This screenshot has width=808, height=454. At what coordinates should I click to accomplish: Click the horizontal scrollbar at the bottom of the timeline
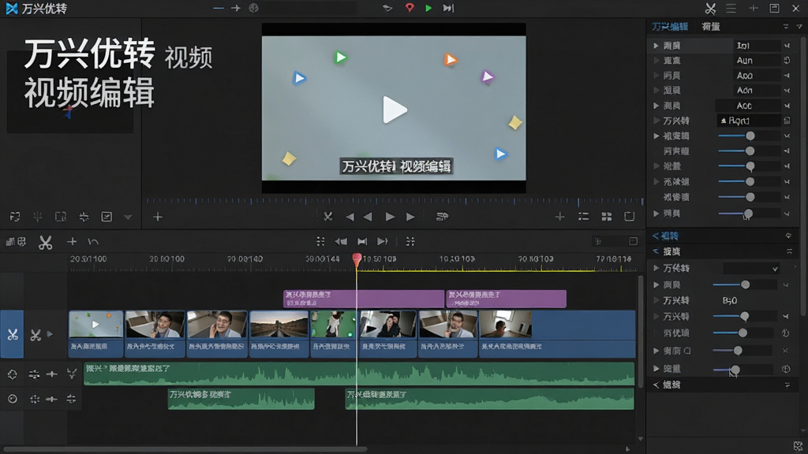click(x=185, y=449)
